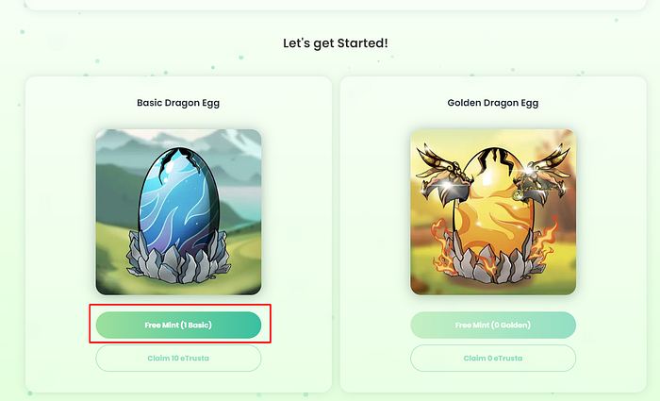Open the blue Basic Dragon Egg image
The image size is (660, 401).
[178, 212]
